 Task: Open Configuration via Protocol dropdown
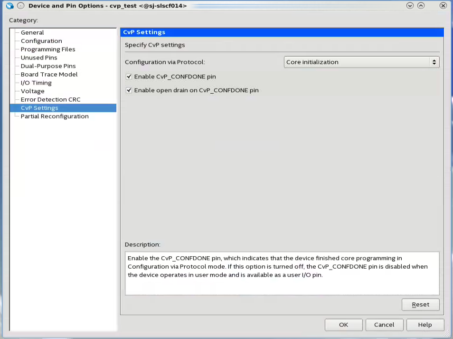point(361,62)
